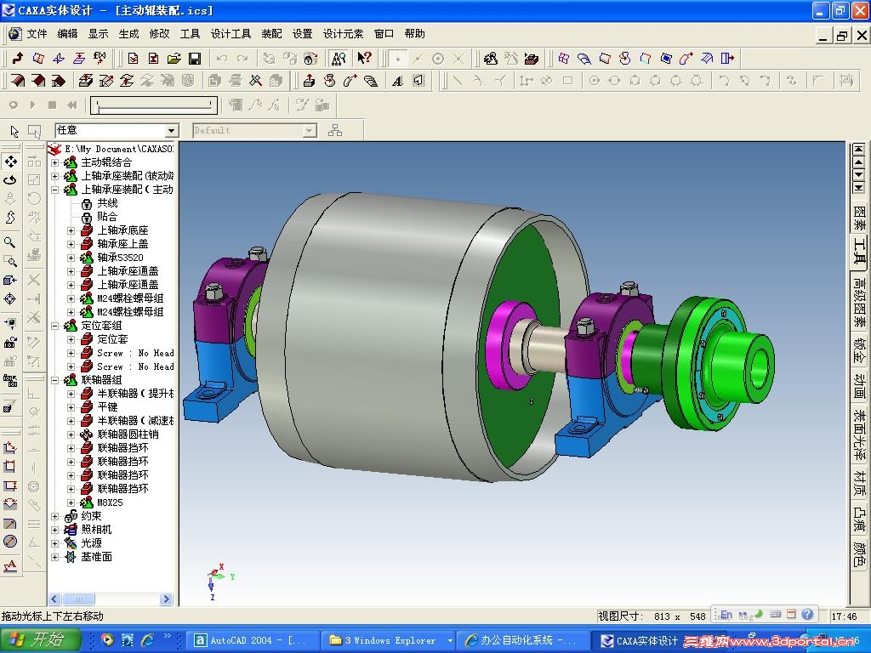Click the hierarchy tree icon beside Default combo
871x653 pixels.
(x=335, y=130)
